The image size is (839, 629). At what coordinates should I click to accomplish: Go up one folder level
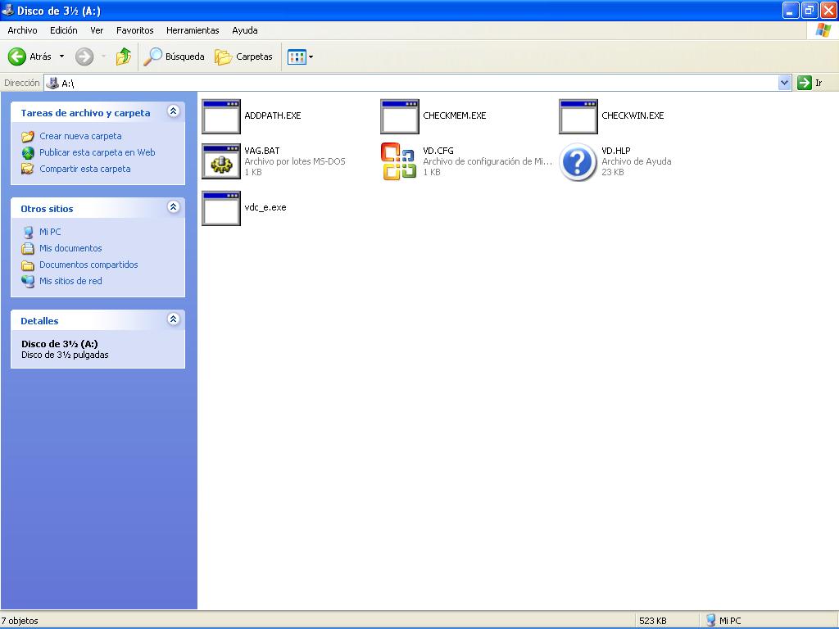click(x=124, y=57)
